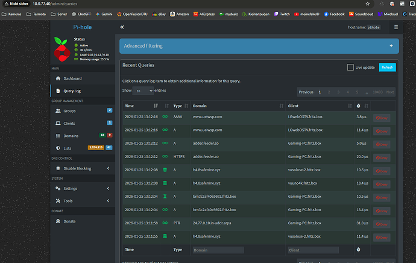Image resolution: width=416 pixels, height=263 pixels.
Task: Expand the Tools submenu chevron
Action: click(x=109, y=201)
